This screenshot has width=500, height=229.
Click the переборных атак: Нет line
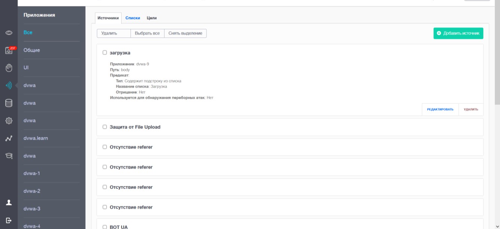(162, 98)
